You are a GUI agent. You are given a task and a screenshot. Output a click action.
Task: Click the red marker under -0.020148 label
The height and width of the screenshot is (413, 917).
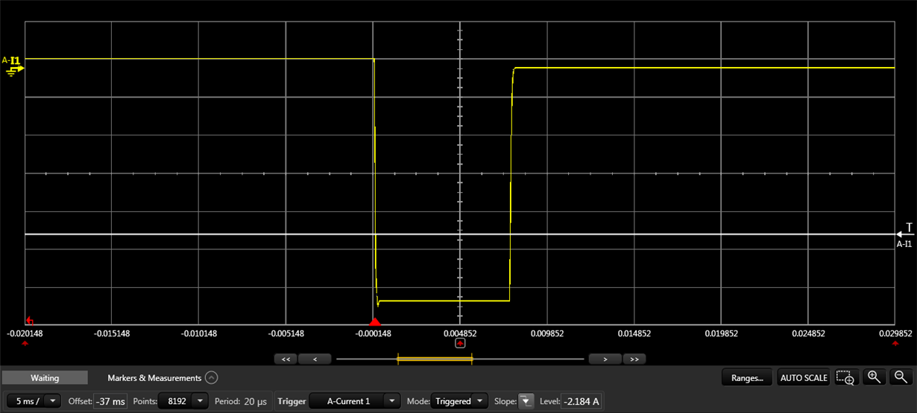[x=25, y=345]
